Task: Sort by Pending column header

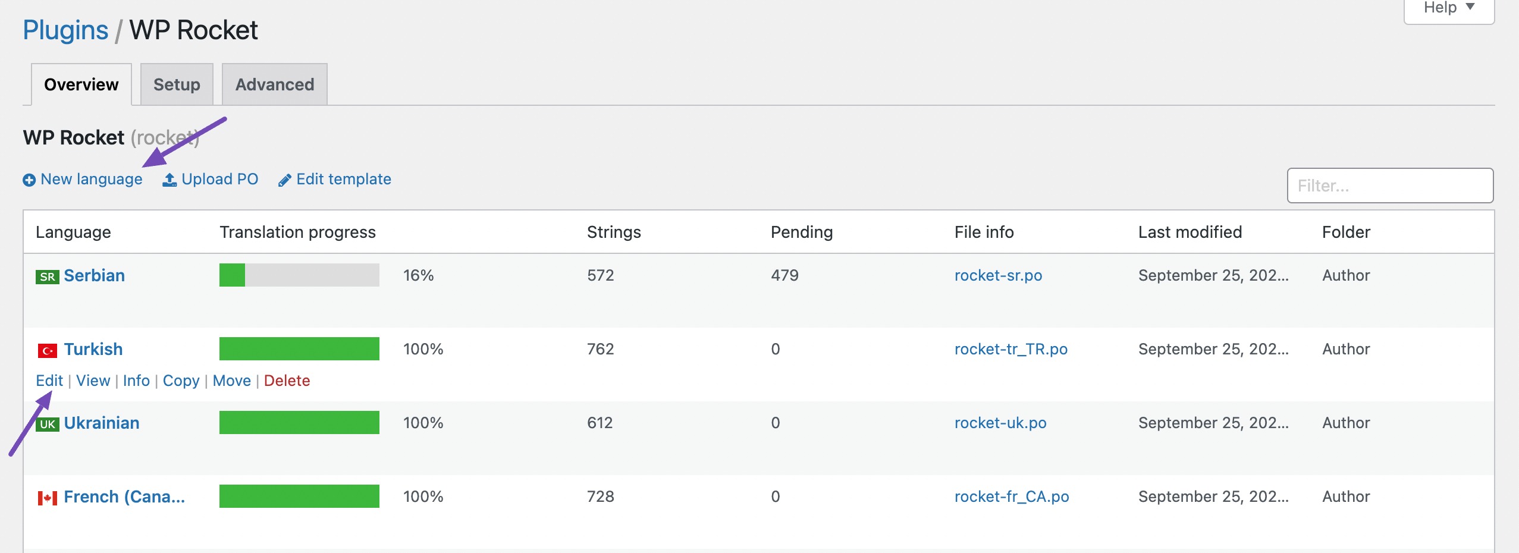Action: click(x=802, y=232)
